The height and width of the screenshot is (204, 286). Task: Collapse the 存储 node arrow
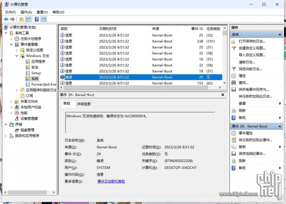[x=6, y=124]
